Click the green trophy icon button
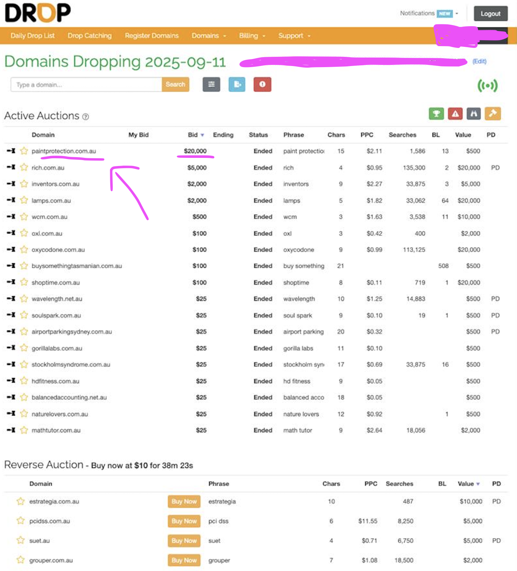 coord(436,114)
